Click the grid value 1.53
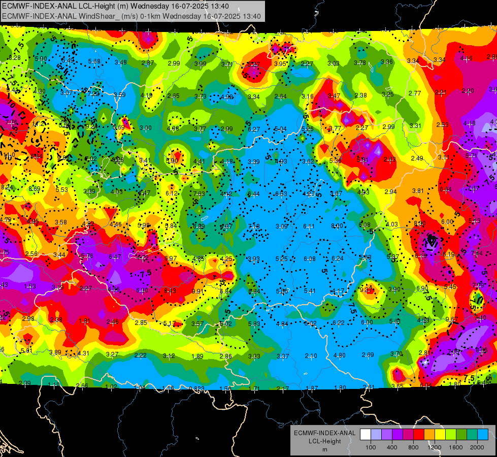Screen dimensions: 497x457 pyautogui.click(x=30, y=286)
